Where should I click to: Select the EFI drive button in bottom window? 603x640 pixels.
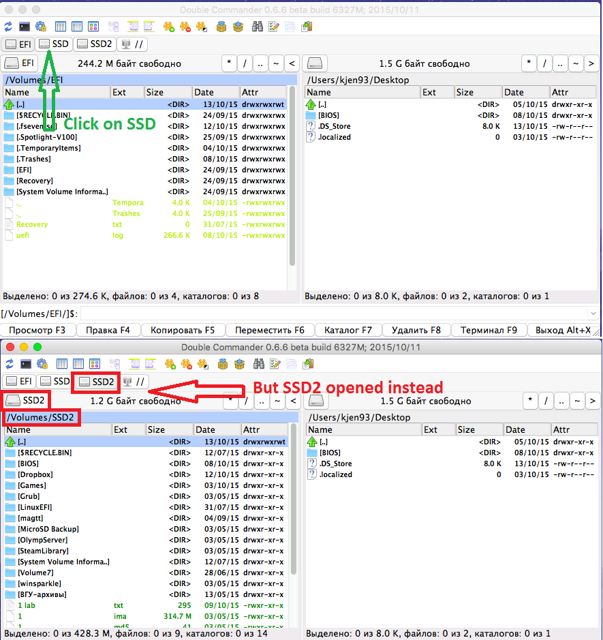coord(19,382)
